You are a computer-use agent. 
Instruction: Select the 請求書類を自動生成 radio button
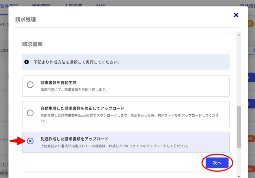[x=30, y=85]
